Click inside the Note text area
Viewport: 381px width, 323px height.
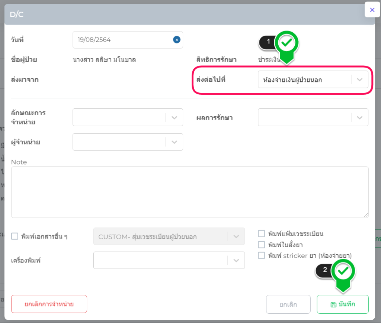coord(190,192)
